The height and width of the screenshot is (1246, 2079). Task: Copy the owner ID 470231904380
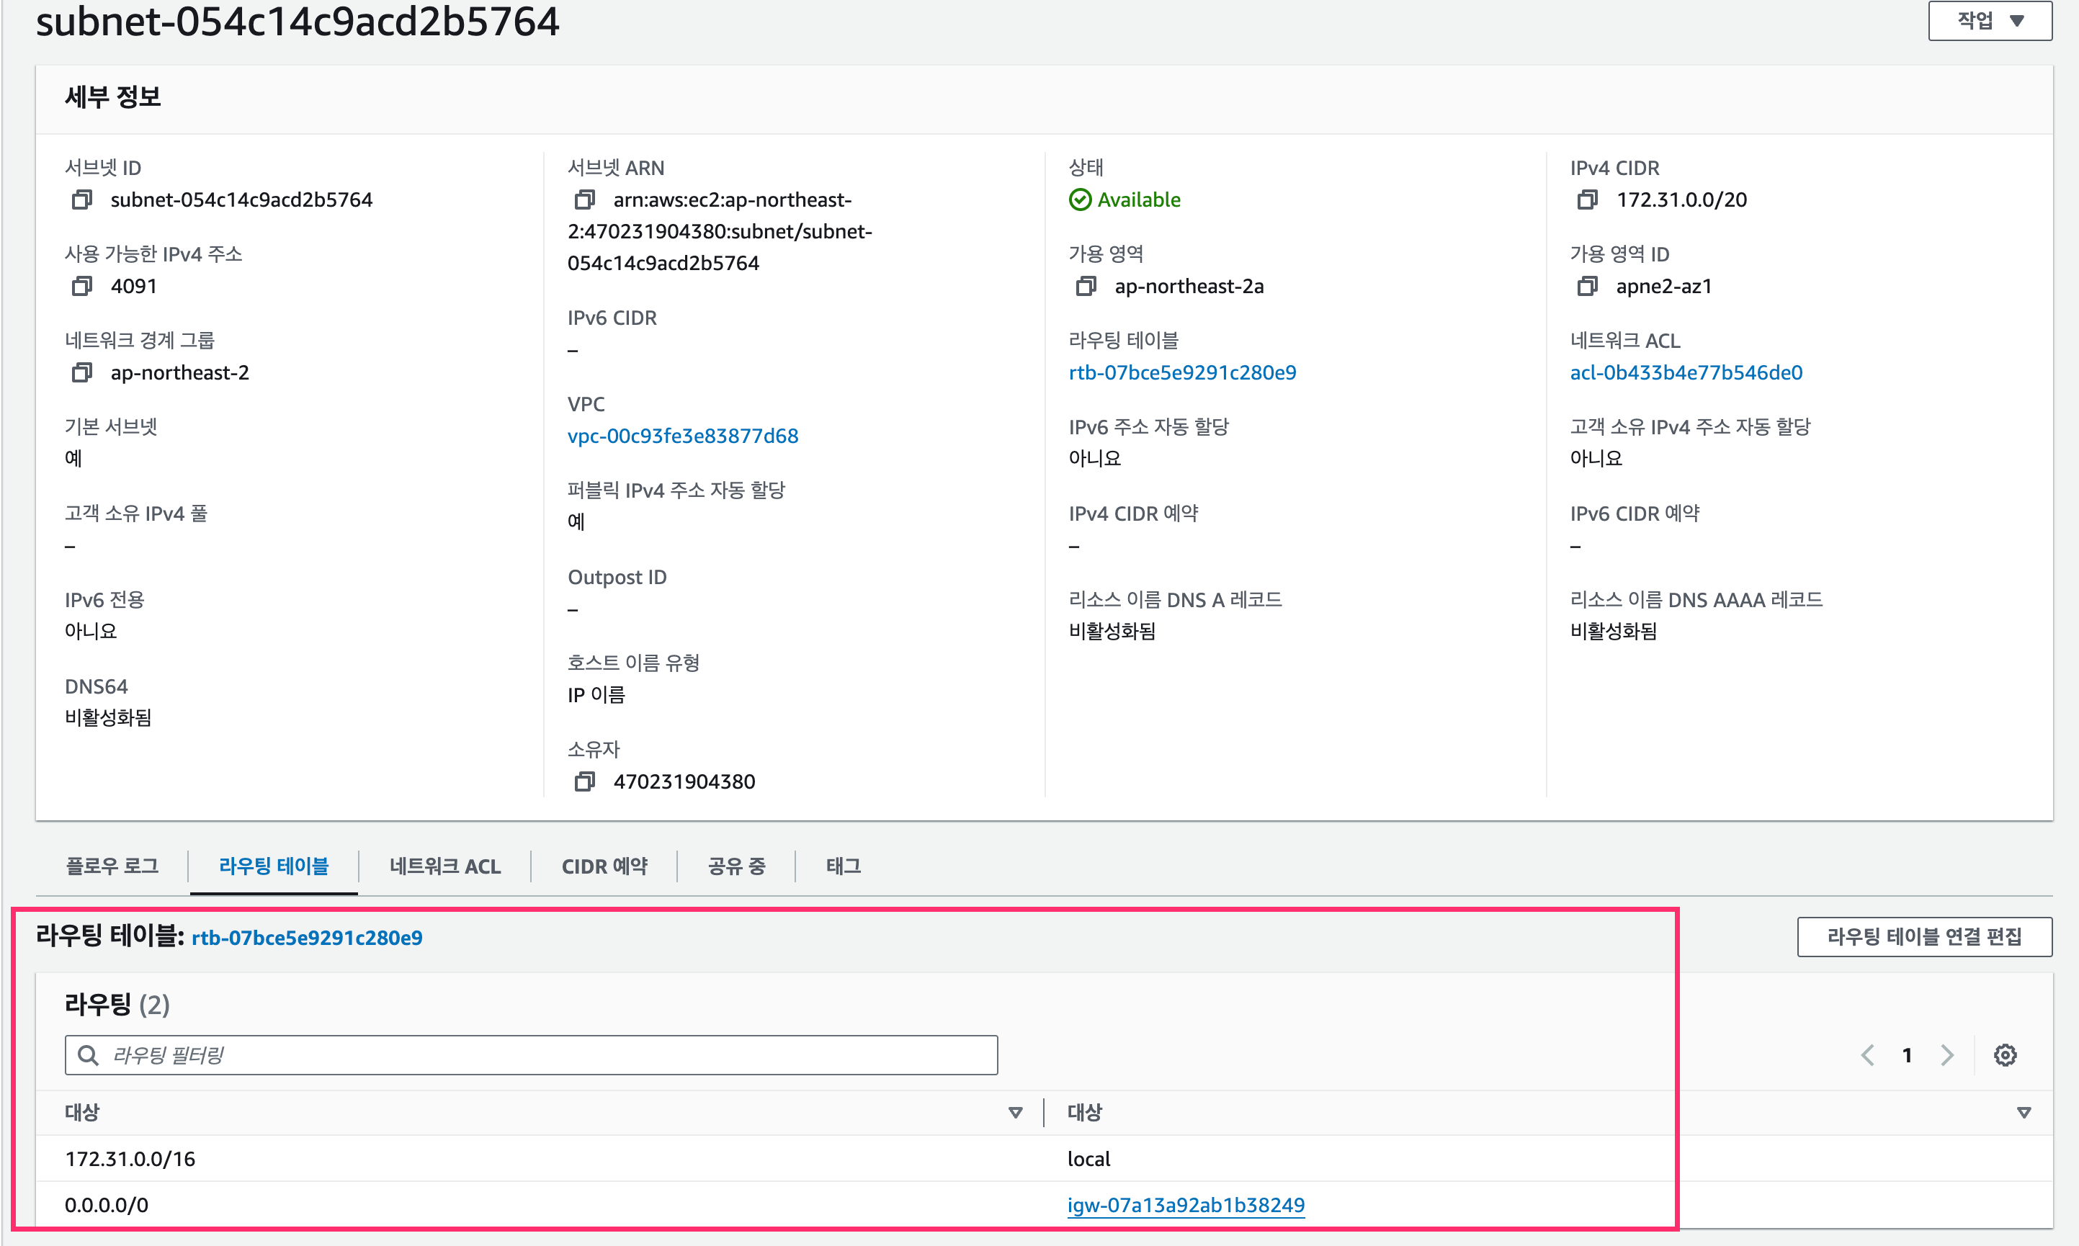(x=584, y=781)
